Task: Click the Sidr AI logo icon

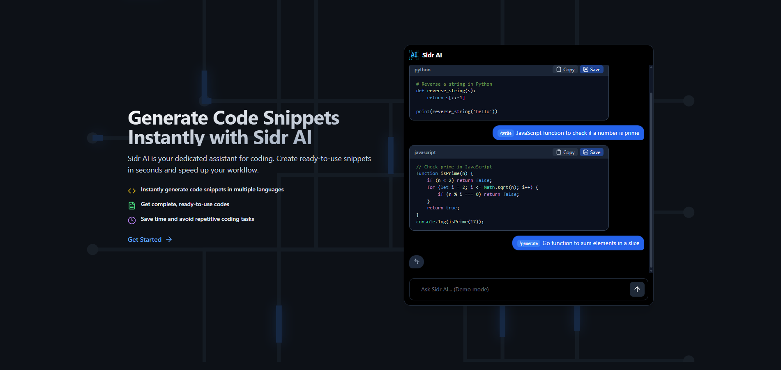Action: (415, 54)
